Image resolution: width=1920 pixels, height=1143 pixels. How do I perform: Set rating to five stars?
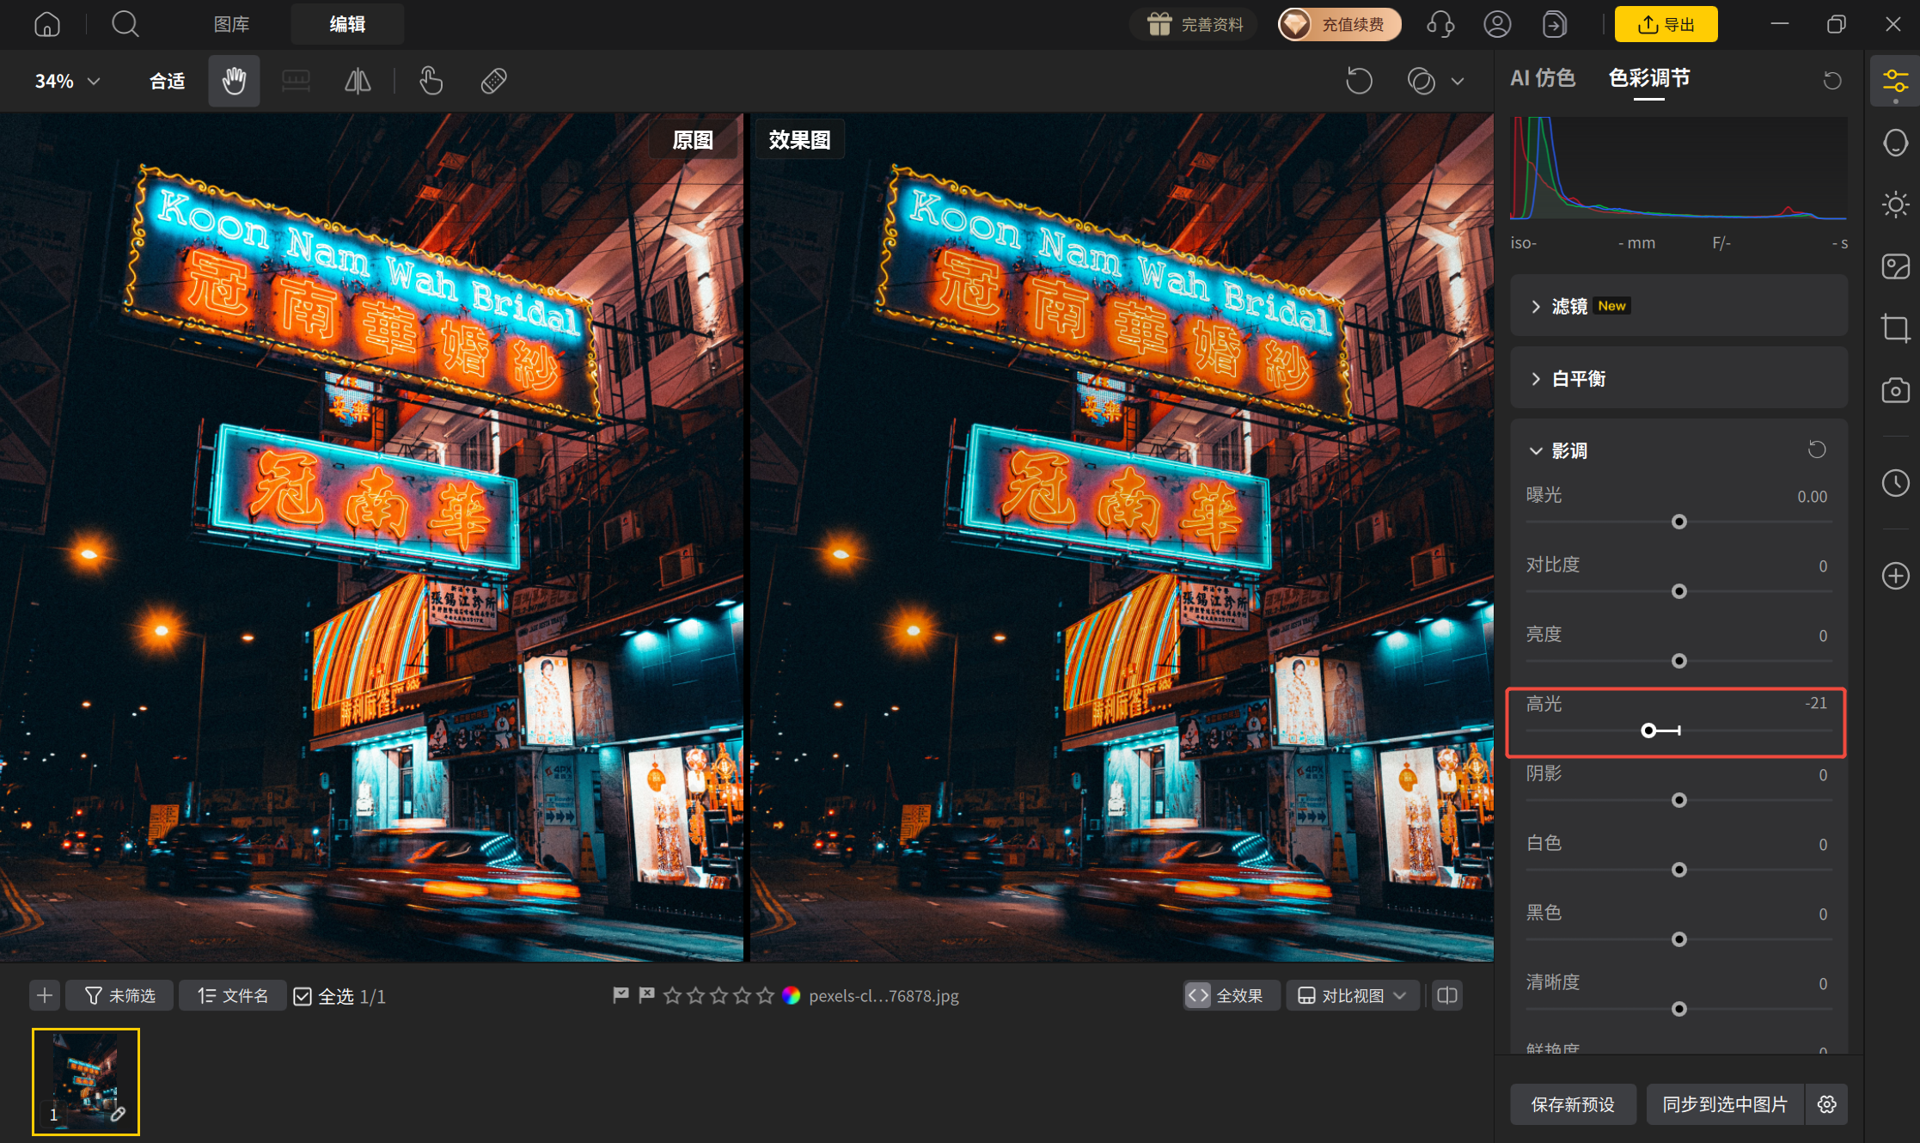(765, 995)
